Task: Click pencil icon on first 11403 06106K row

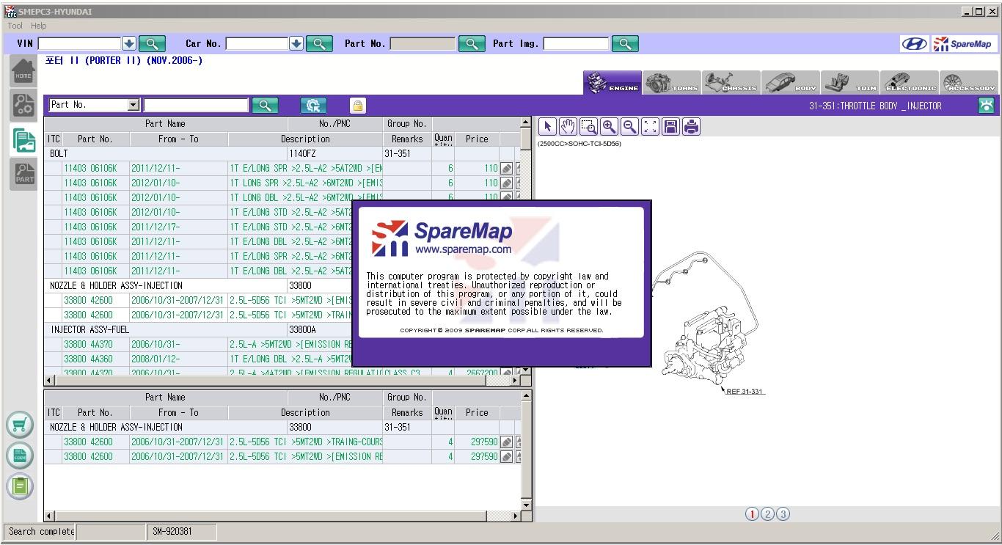Action: [507, 168]
